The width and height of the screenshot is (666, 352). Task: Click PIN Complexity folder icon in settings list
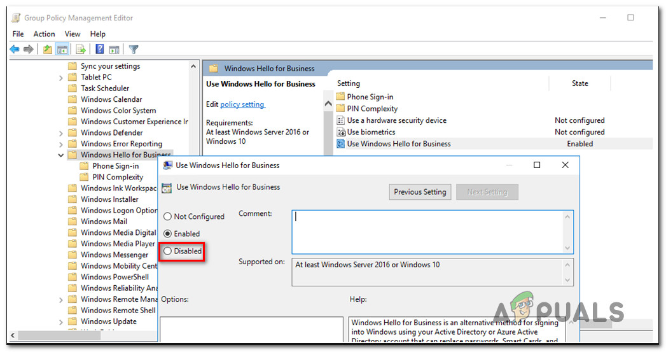click(x=340, y=108)
